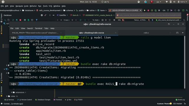This screenshot has width=189, height=106.
Task: Switch to the PULSE_PROP terminal tab
Action: pyautogui.click(x=35, y=33)
